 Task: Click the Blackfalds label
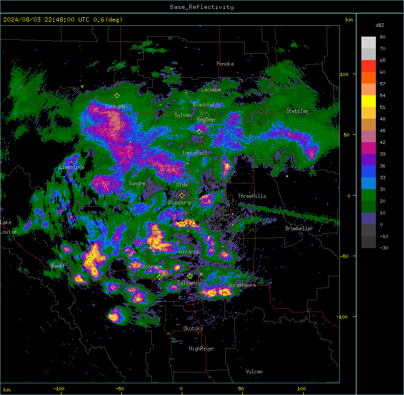(x=207, y=105)
